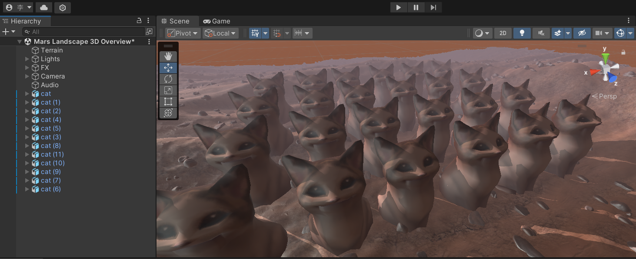Select the Transform tool
The height and width of the screenshot is (259, 636).
click(x=168, y=113)
